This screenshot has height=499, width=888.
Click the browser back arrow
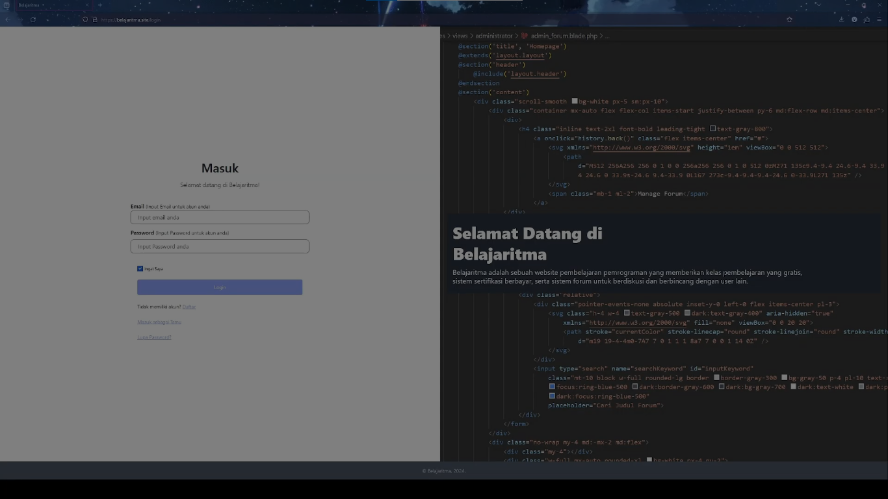pyautogui.click(x=8, y=19)
